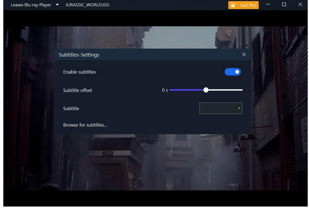Minimize the Leawo player window
This screenshot has height=209, width=309.
268,4
